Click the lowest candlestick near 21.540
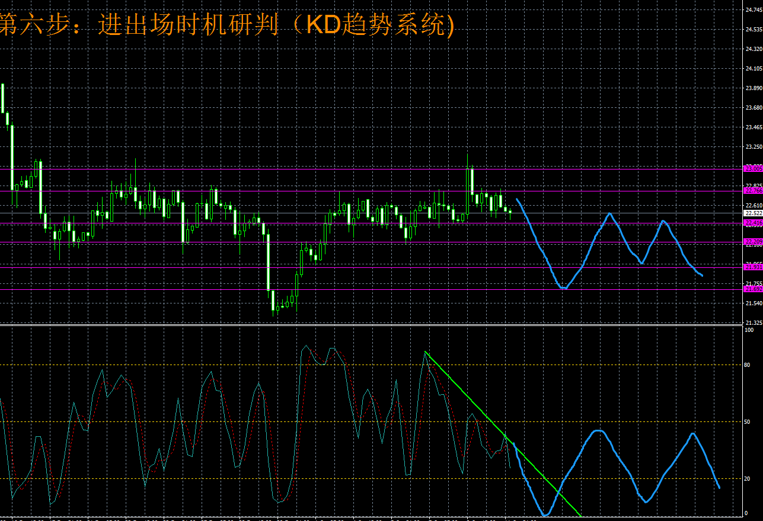This screenshot has height=521, width=763. (x=273, y=301)
